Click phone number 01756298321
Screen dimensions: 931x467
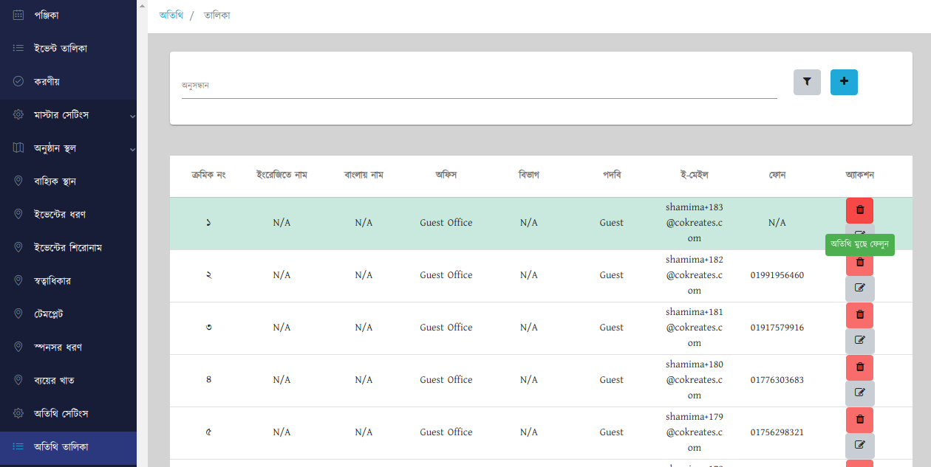pyautogui.click(x=777, y=432)
